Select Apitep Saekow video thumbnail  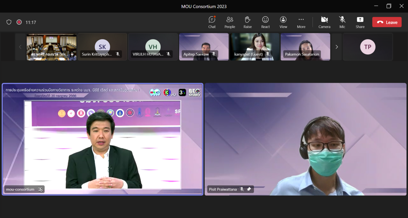click(204, 46)
